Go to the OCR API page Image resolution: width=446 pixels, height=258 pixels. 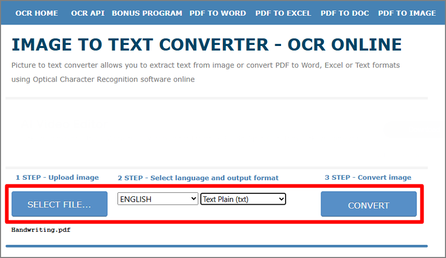point(88,13)
